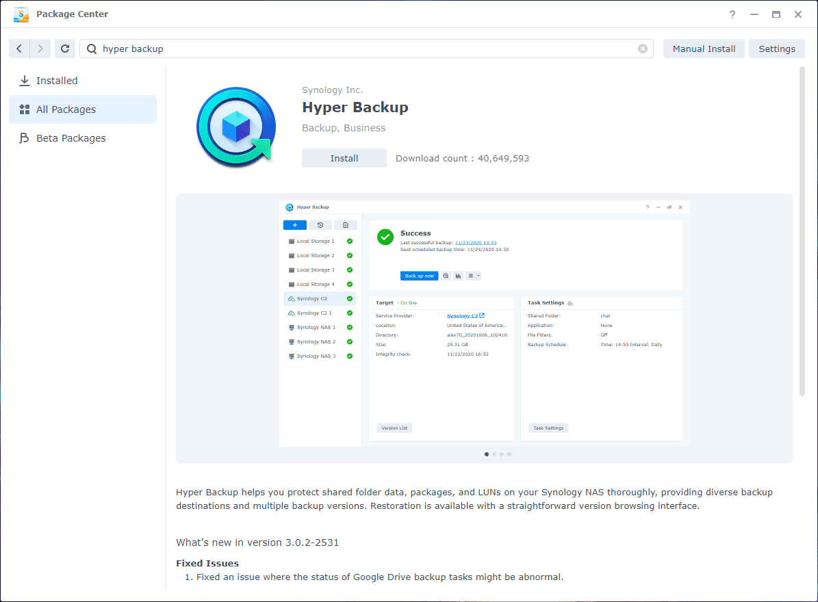818x602 pixels.
Task: Open the Manual Install dialog
Action: click(x=704, y=49)
